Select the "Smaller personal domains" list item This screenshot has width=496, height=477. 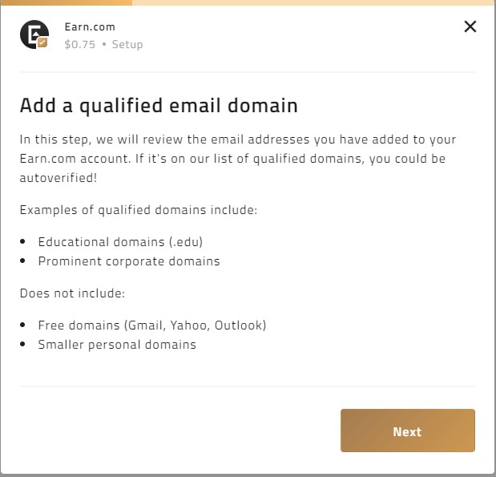117,345
